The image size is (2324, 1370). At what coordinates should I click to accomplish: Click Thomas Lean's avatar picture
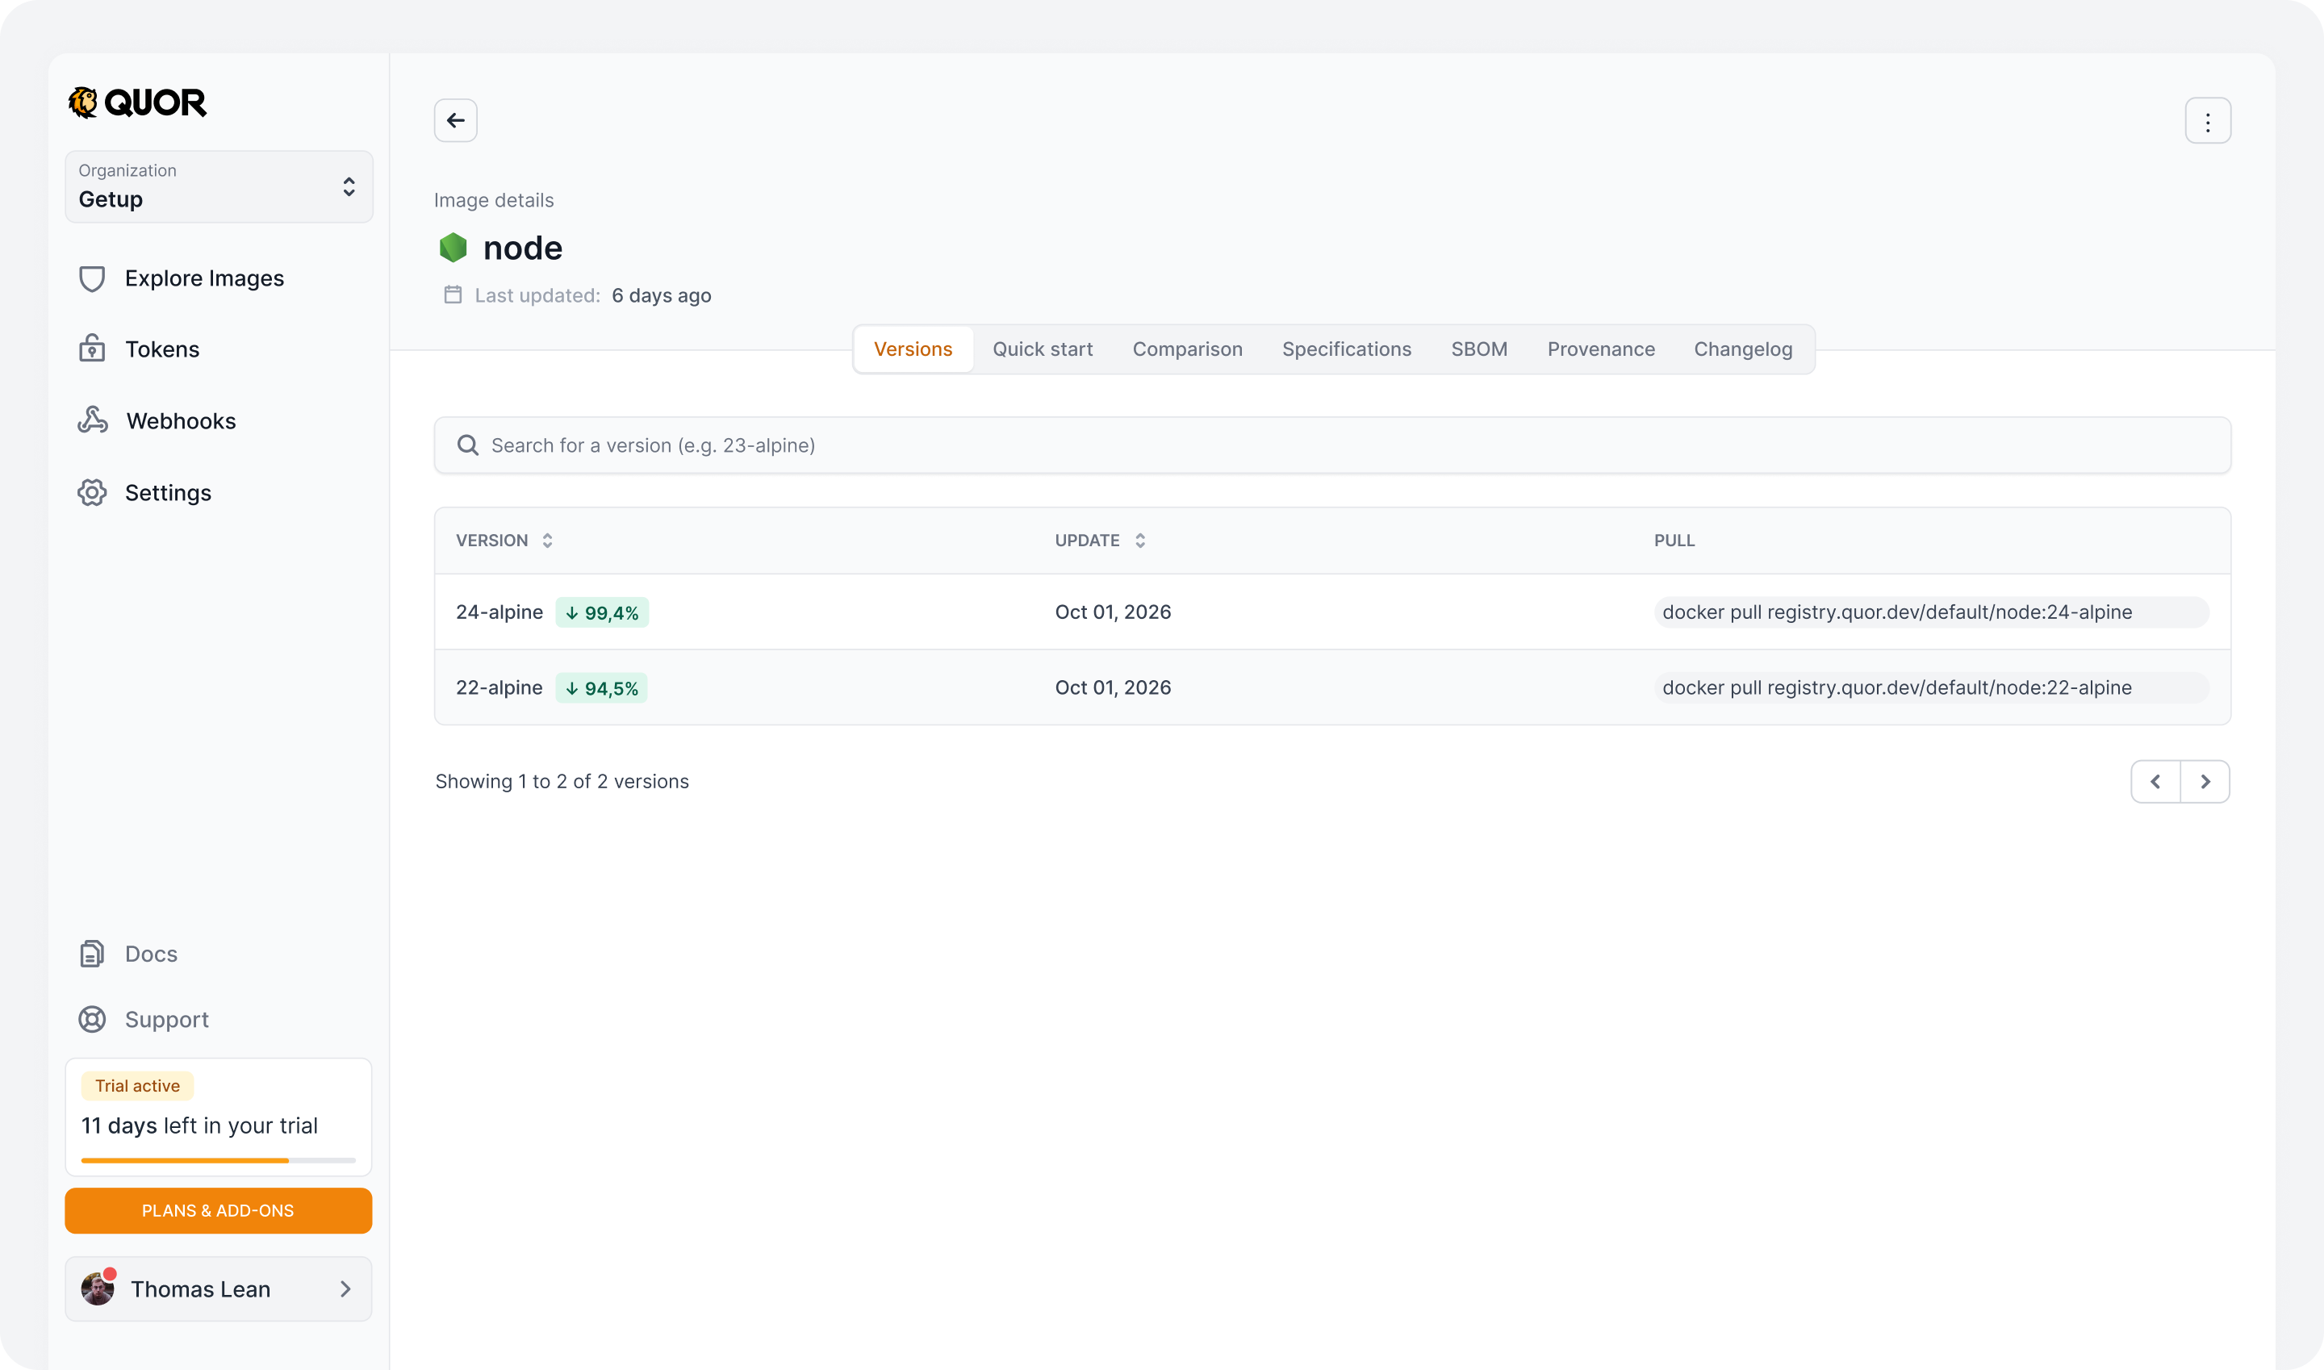[98, 1289]
